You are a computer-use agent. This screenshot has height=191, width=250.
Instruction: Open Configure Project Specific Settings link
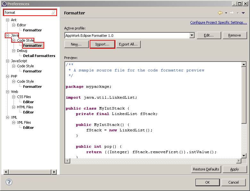tap(218, 22)
